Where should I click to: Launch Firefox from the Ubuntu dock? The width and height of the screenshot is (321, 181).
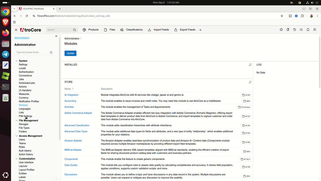pos(6,33)
